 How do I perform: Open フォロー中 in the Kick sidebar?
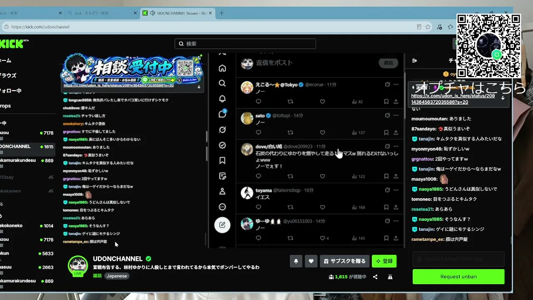pyautogui.click(x=11, y=90)
